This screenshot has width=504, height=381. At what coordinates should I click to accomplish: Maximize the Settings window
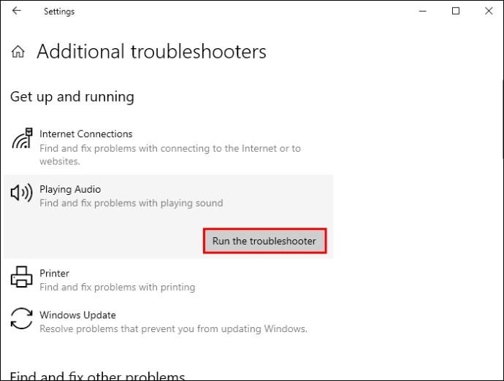[x=456, y=11]
